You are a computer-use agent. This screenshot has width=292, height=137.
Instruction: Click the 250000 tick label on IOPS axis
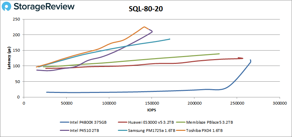(237, 103)
